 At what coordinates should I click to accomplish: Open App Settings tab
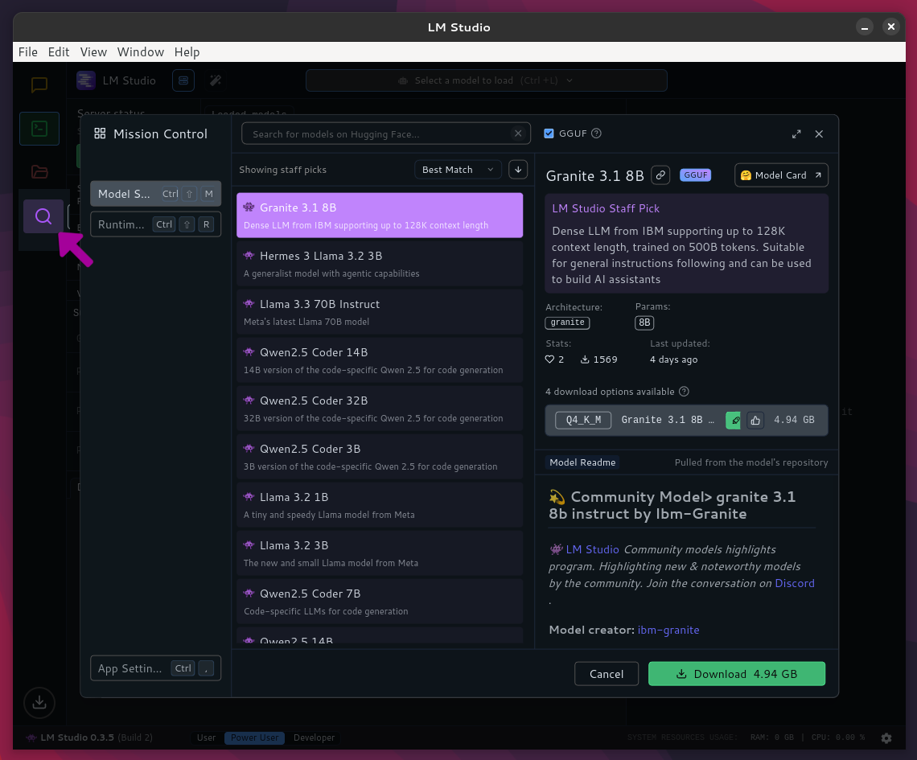[155, 668]
